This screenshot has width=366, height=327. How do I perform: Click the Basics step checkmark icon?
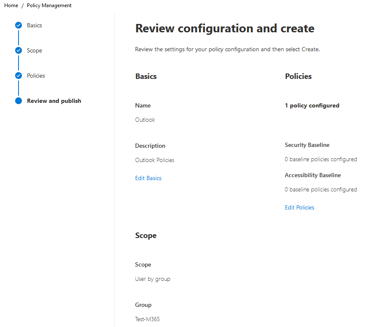pyautogui.click(x=19, y=25)
